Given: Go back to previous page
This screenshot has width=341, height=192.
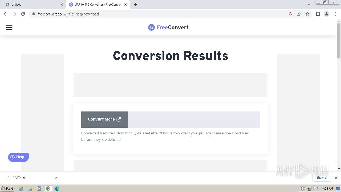Looking at the screenshot, I should 6,14.
